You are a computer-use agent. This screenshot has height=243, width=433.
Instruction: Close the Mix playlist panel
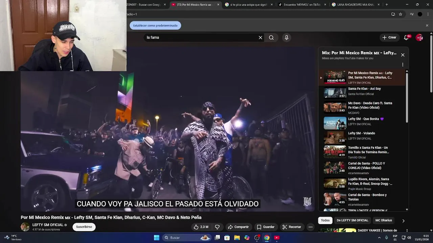tap(403, 55)
